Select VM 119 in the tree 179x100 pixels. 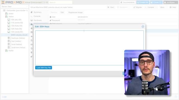tap(17, 23)
